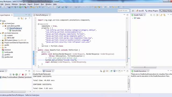Switch to the Liferay Plugins perspective

(152, 11)
